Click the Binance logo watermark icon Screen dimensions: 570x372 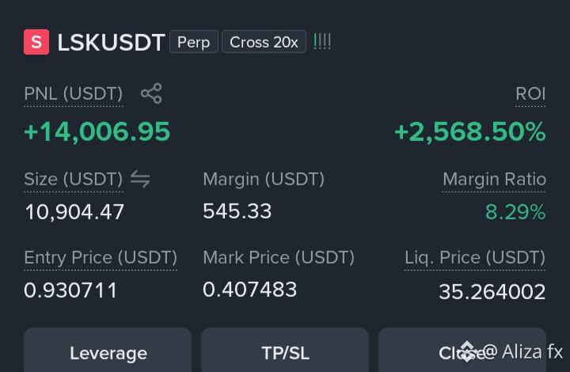click(468, 351)
